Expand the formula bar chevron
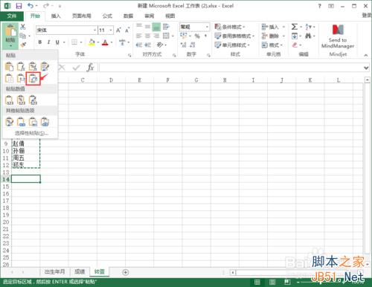 [x=366, y=68]
